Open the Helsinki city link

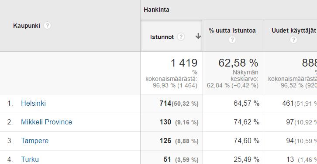33,104
